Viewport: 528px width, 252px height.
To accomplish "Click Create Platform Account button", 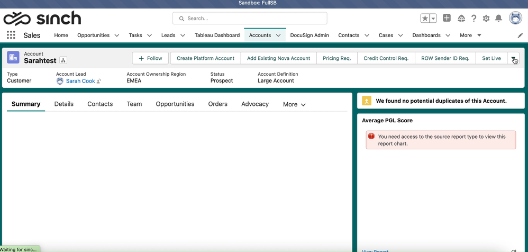I will (205, 58).
